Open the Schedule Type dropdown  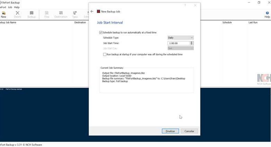pos(181,37)
